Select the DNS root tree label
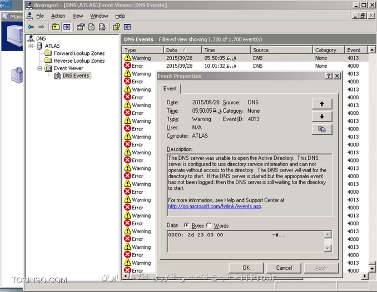Image resolution: width=377 pixels, height=292 pixels. click(x=41, y=38)
